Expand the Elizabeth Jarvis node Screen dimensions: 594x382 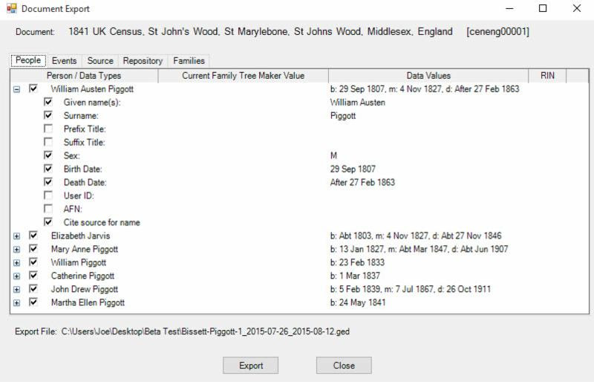tap(16, 236)
